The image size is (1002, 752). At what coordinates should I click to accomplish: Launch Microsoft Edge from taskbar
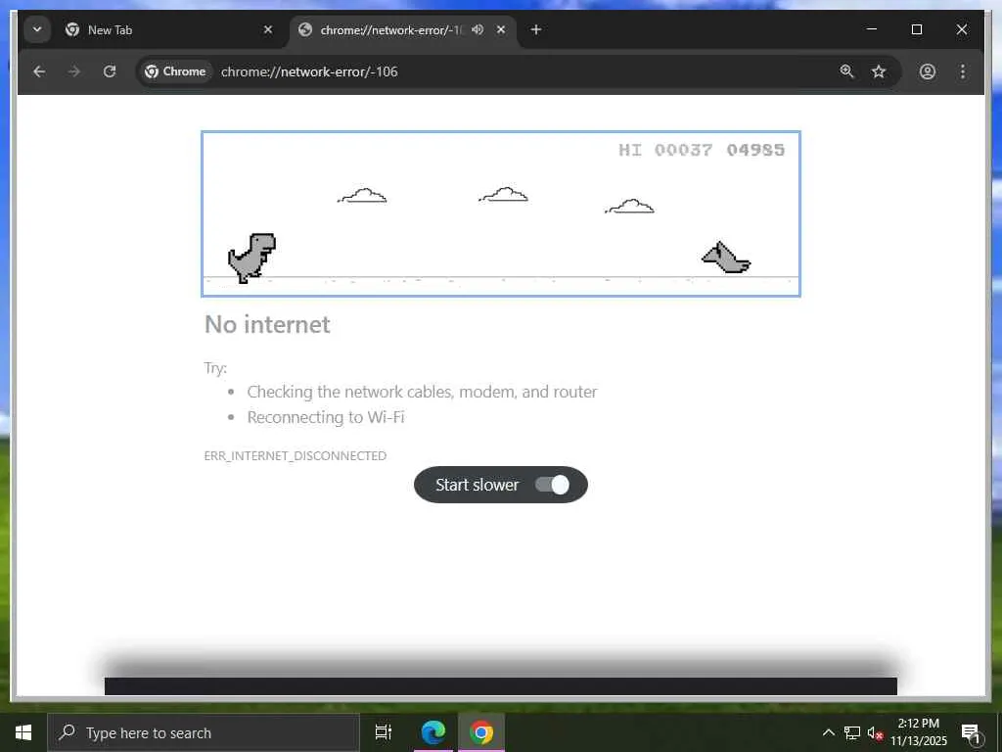coord(433,732)
